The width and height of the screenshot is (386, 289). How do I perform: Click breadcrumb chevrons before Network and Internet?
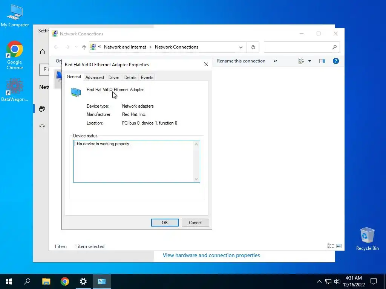click(100, 47)
